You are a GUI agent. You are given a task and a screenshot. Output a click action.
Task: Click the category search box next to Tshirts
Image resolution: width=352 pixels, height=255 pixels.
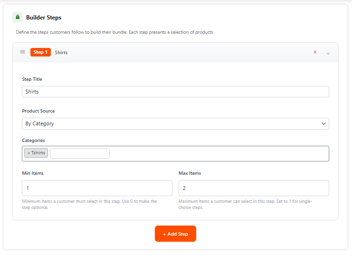[x=80, y=153]
